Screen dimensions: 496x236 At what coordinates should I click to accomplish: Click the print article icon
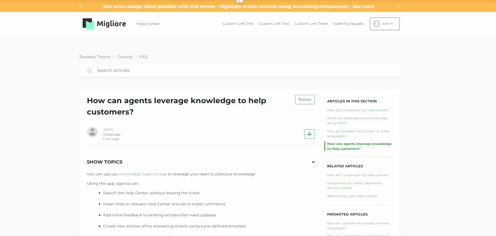(309, 134)
